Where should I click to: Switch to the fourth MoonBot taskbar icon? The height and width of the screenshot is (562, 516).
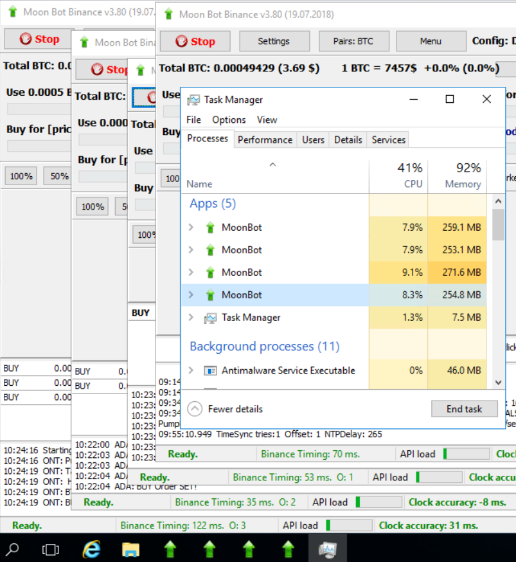(x=288, y=548)
